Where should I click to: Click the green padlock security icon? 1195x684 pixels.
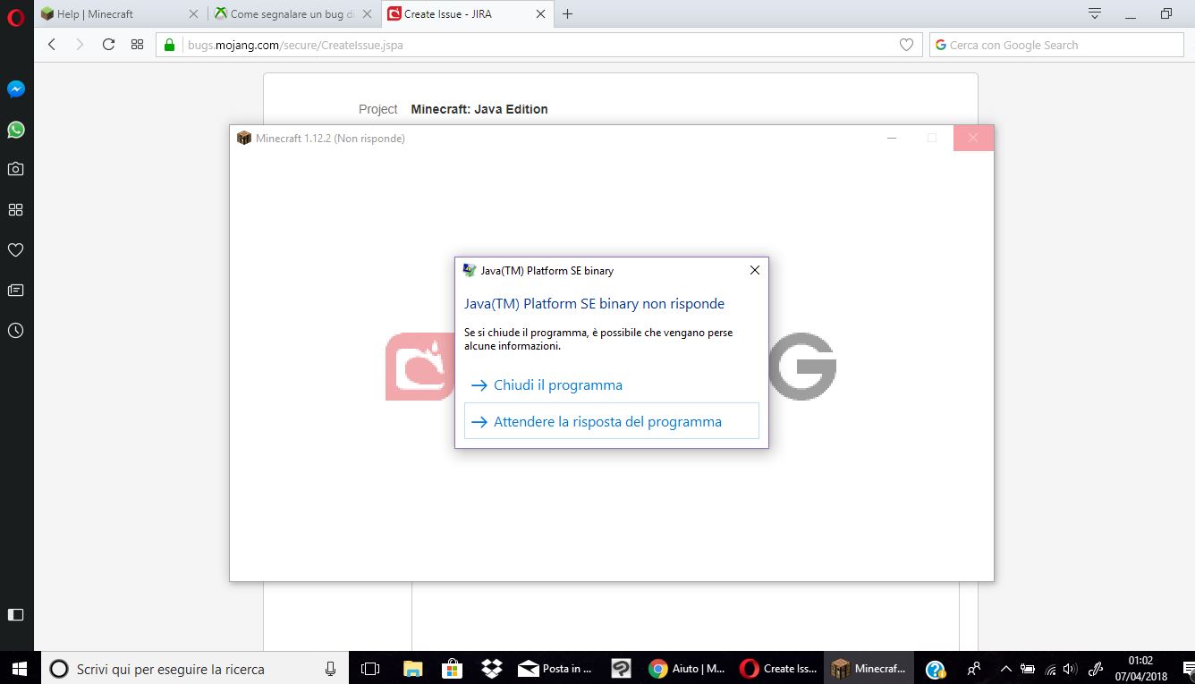[x=169, y=45]
